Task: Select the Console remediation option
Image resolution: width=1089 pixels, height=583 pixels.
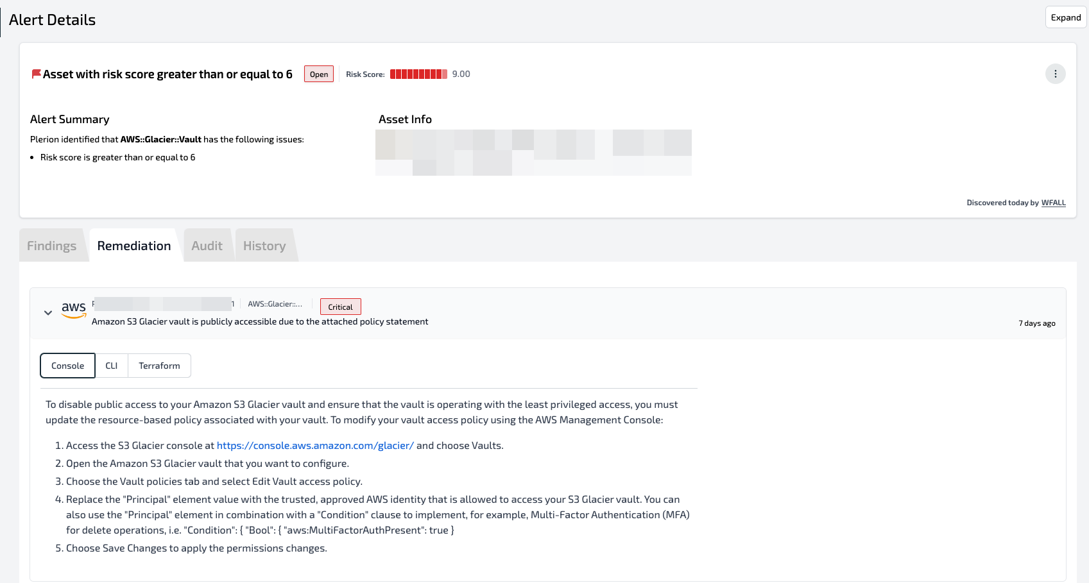Action: (x=68, y=366)
